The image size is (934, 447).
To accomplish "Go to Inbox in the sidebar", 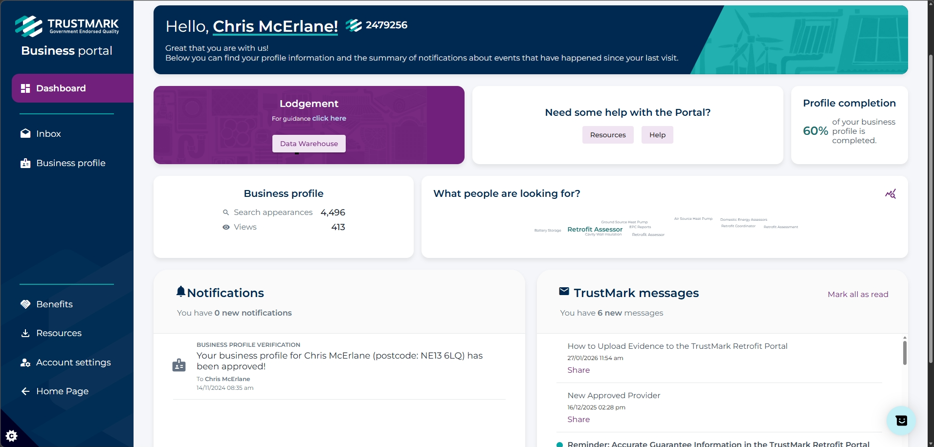I will tap(48, 134).
